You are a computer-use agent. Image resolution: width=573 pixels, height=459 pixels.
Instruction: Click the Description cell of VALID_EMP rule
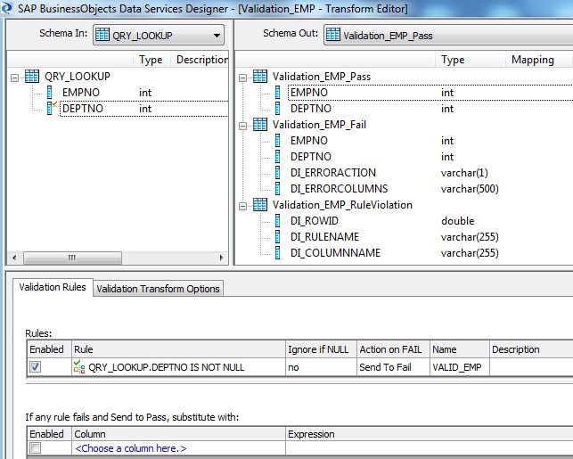pos(531,367)
